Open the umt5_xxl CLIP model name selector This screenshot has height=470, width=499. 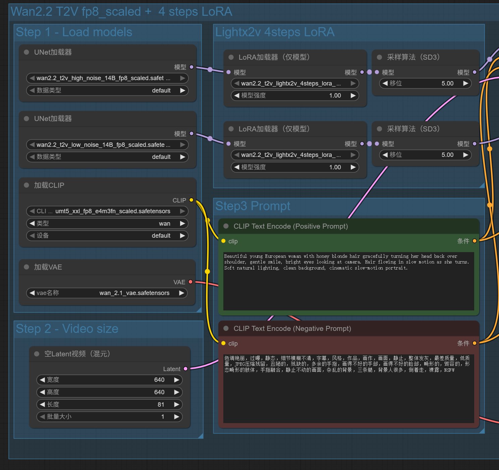(x=107, y=211)
